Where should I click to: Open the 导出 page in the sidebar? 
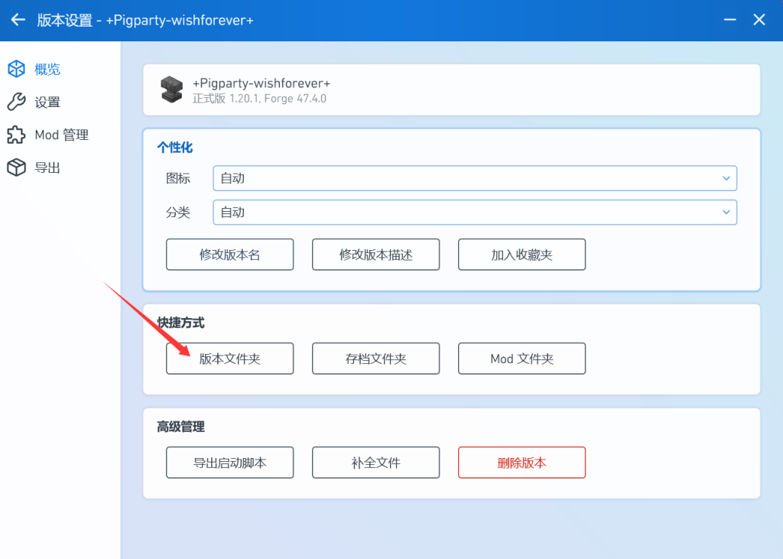[47, 168]
